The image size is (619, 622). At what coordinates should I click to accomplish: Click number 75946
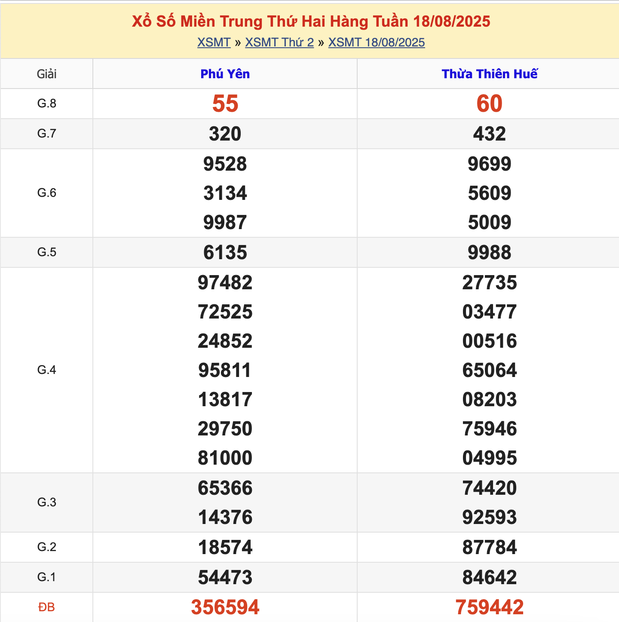[x=490, y=429]
